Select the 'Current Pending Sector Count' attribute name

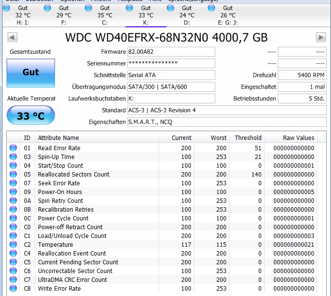tap(78, 262)
